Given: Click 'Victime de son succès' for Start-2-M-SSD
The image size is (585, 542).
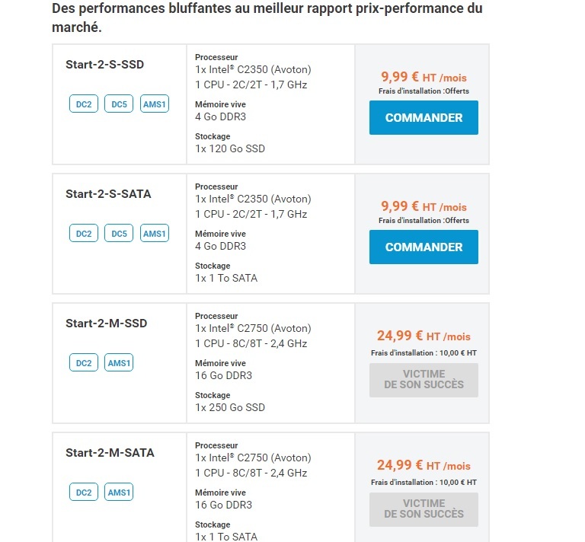Looking at the screenshot, I should [424, 379].
